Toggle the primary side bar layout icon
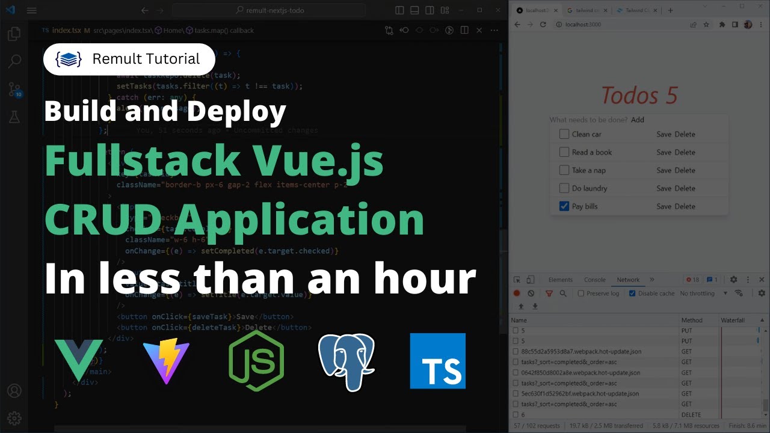 (399, 10)
